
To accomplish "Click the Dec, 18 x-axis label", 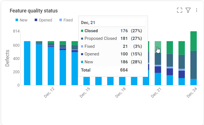I will [x=121, y=93].
